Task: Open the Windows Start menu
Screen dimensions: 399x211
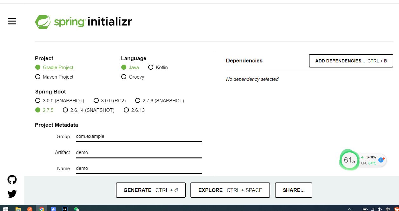Action: (x=5, y=209)
